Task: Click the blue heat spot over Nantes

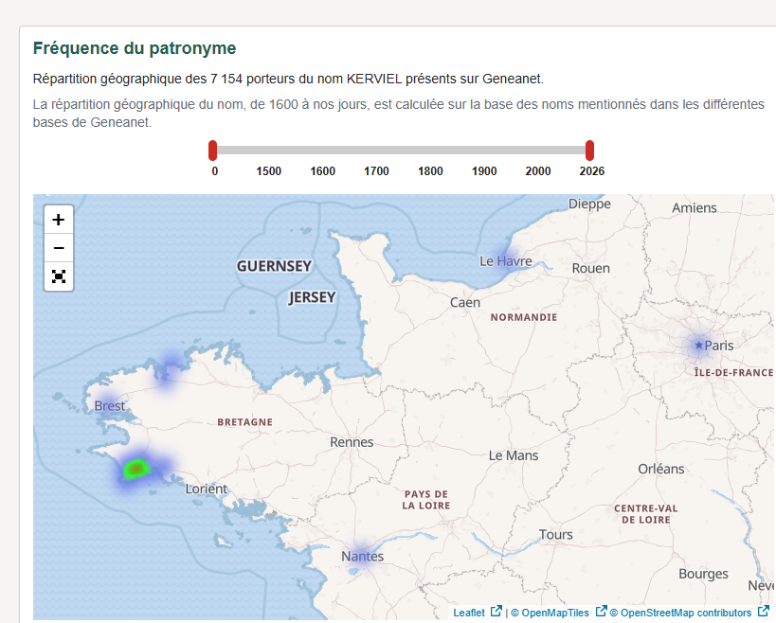Action: tap(361, 556)
